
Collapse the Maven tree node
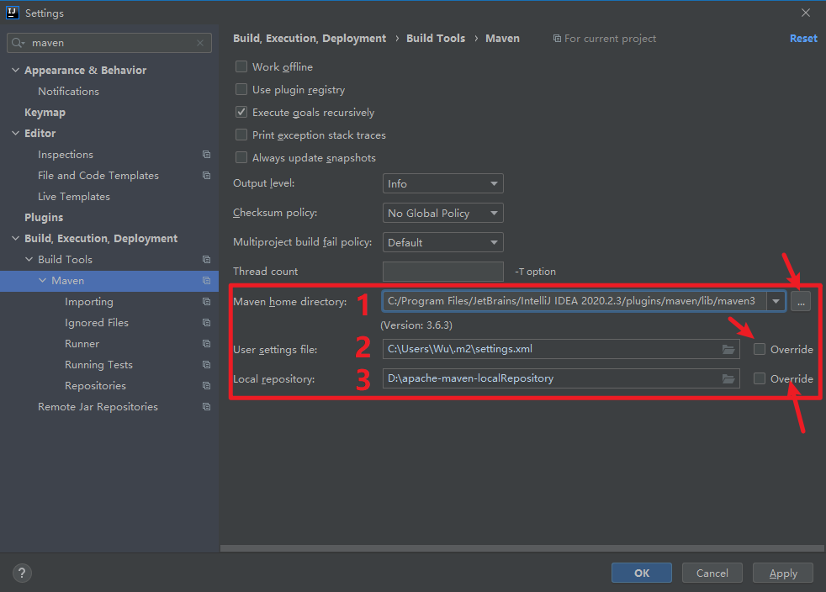[x=43, y=281]
